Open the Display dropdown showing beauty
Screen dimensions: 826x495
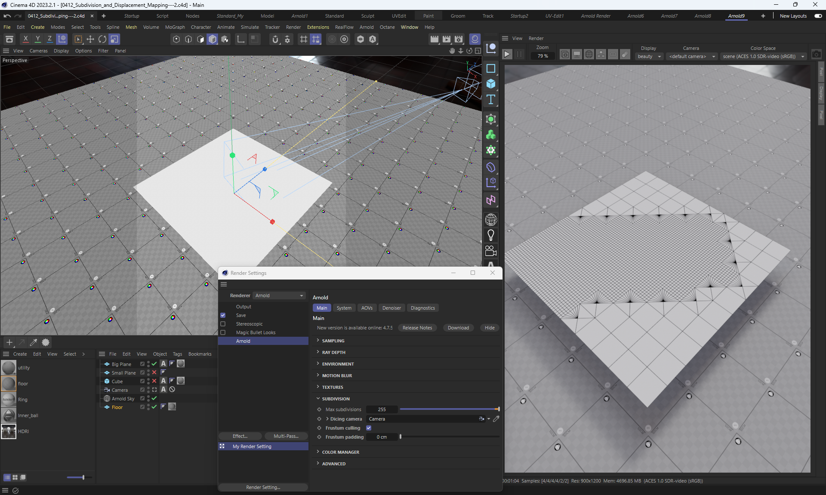[649, 56]
